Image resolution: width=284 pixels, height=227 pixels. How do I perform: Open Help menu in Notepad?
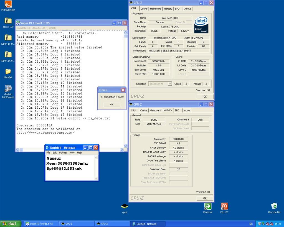point(79,153)
